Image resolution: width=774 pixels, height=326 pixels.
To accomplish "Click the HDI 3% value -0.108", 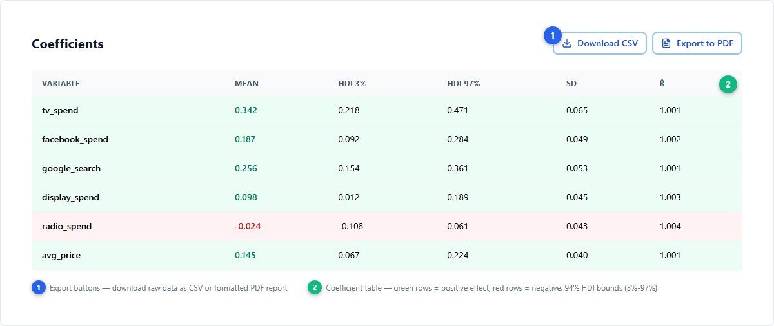I will (x=350, y=226).
